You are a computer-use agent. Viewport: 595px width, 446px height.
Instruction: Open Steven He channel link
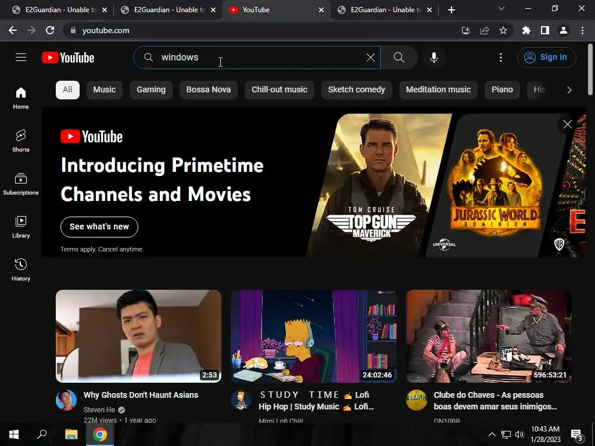click(x=99, y=410)
